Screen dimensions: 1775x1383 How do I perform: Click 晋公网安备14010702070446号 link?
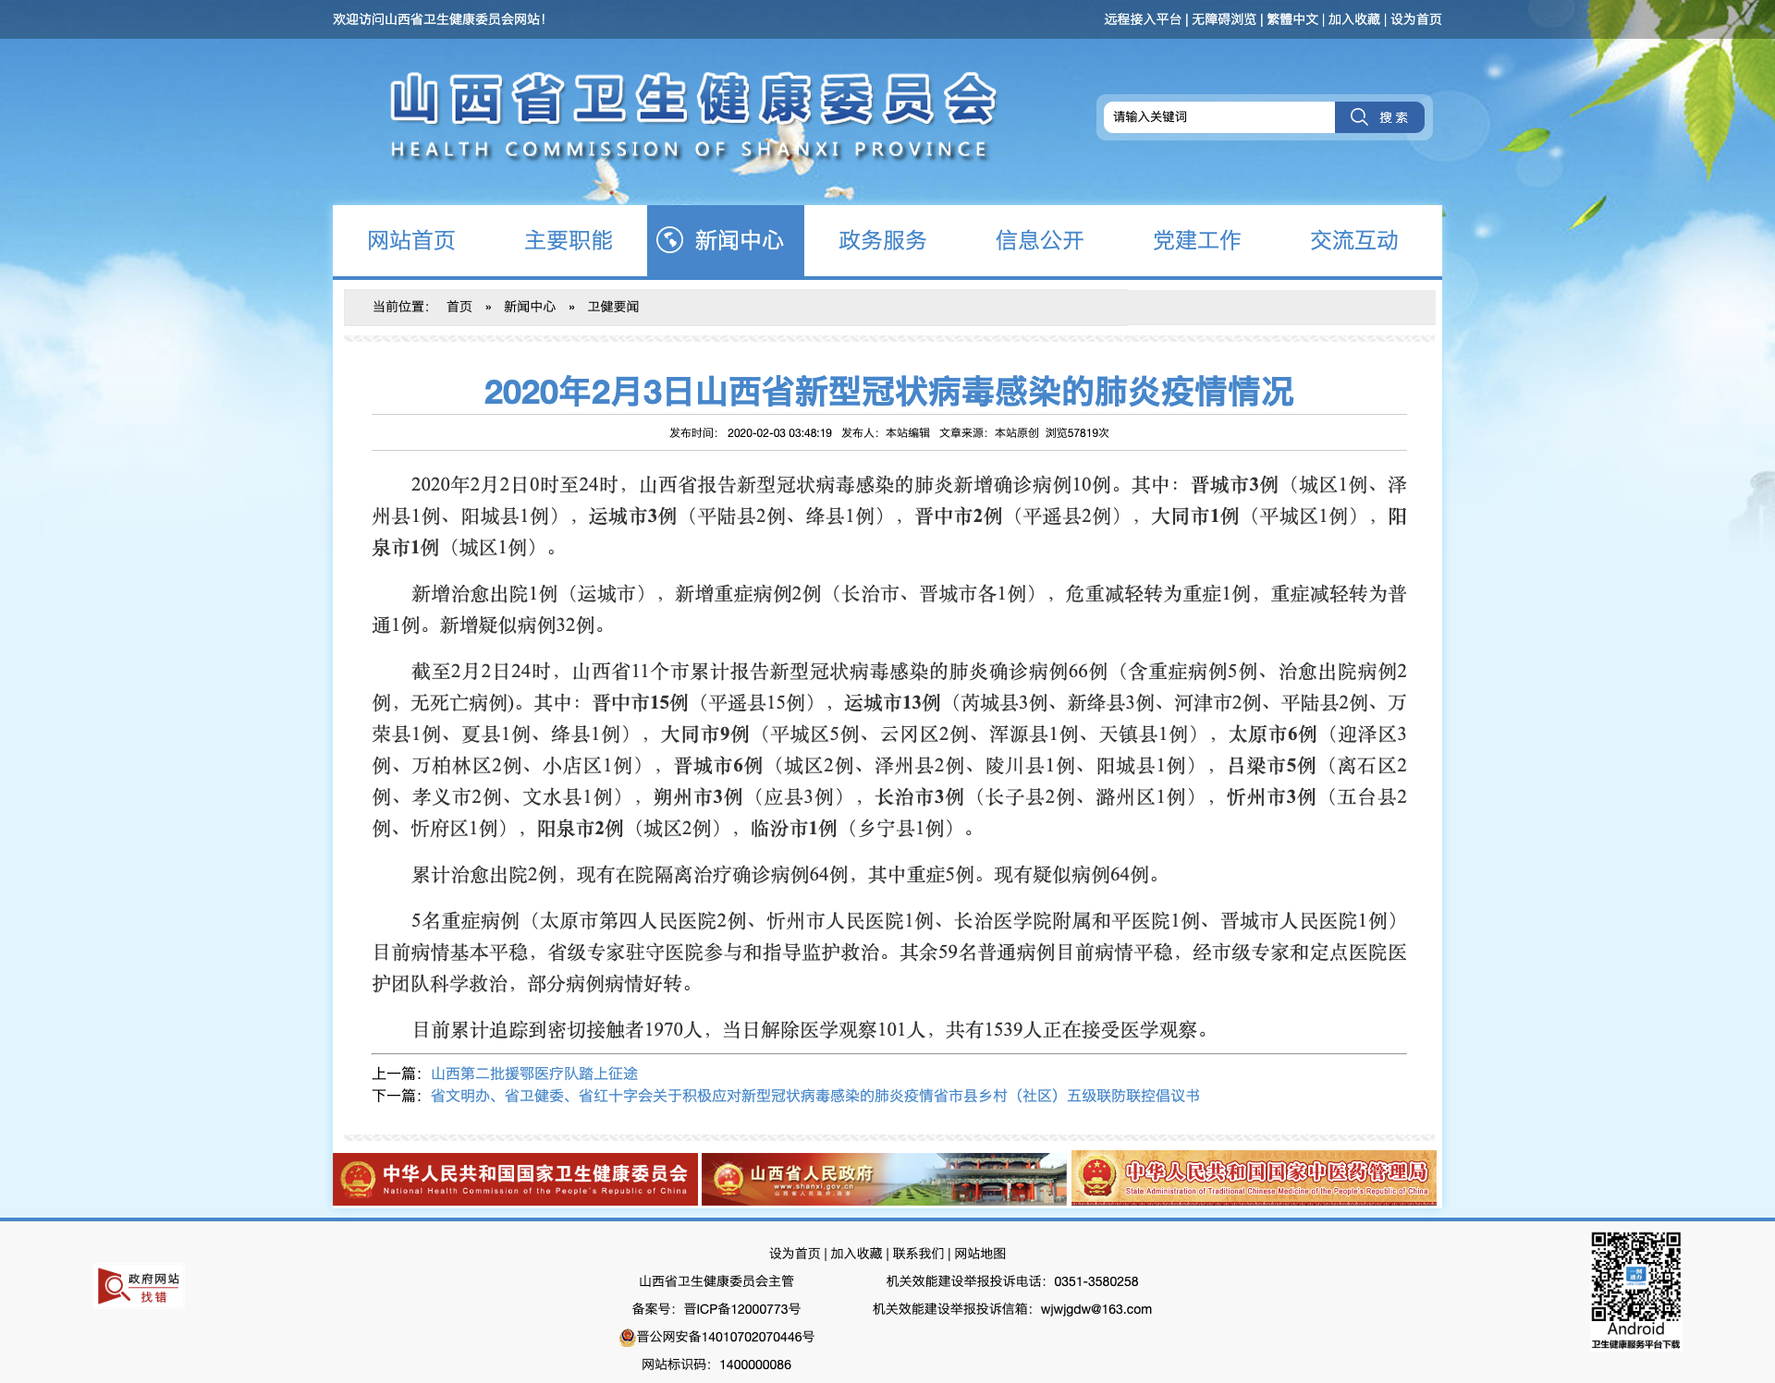tap(726, 1337)
